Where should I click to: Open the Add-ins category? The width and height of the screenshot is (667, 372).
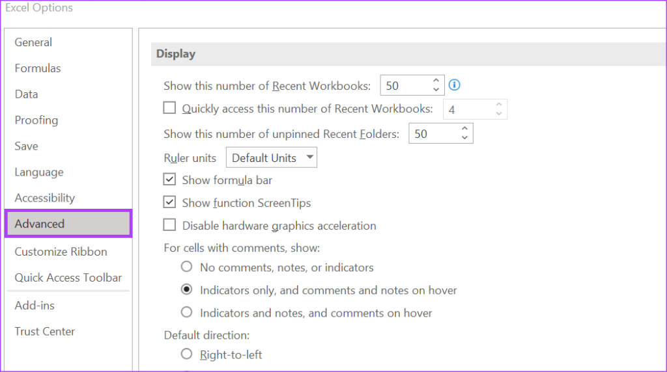[35, 306]
